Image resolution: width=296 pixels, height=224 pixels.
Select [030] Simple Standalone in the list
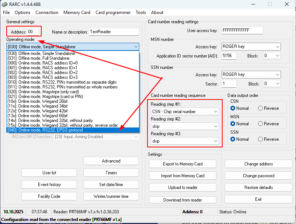(73, 53)
